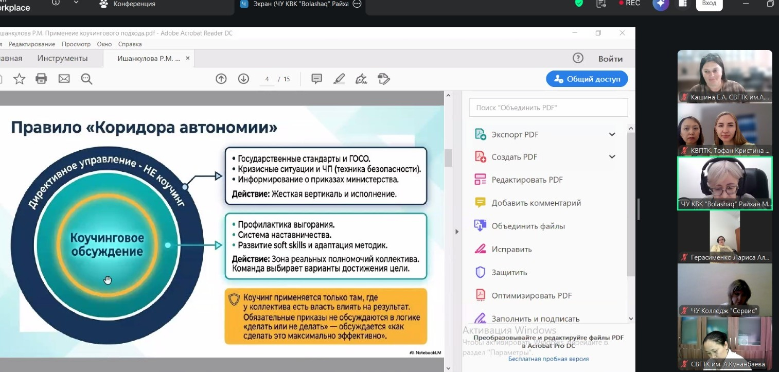Click КВПТК Тофан Кристина muted mic icon
This screenshot has height=372, width=779.
pos(684,151)
